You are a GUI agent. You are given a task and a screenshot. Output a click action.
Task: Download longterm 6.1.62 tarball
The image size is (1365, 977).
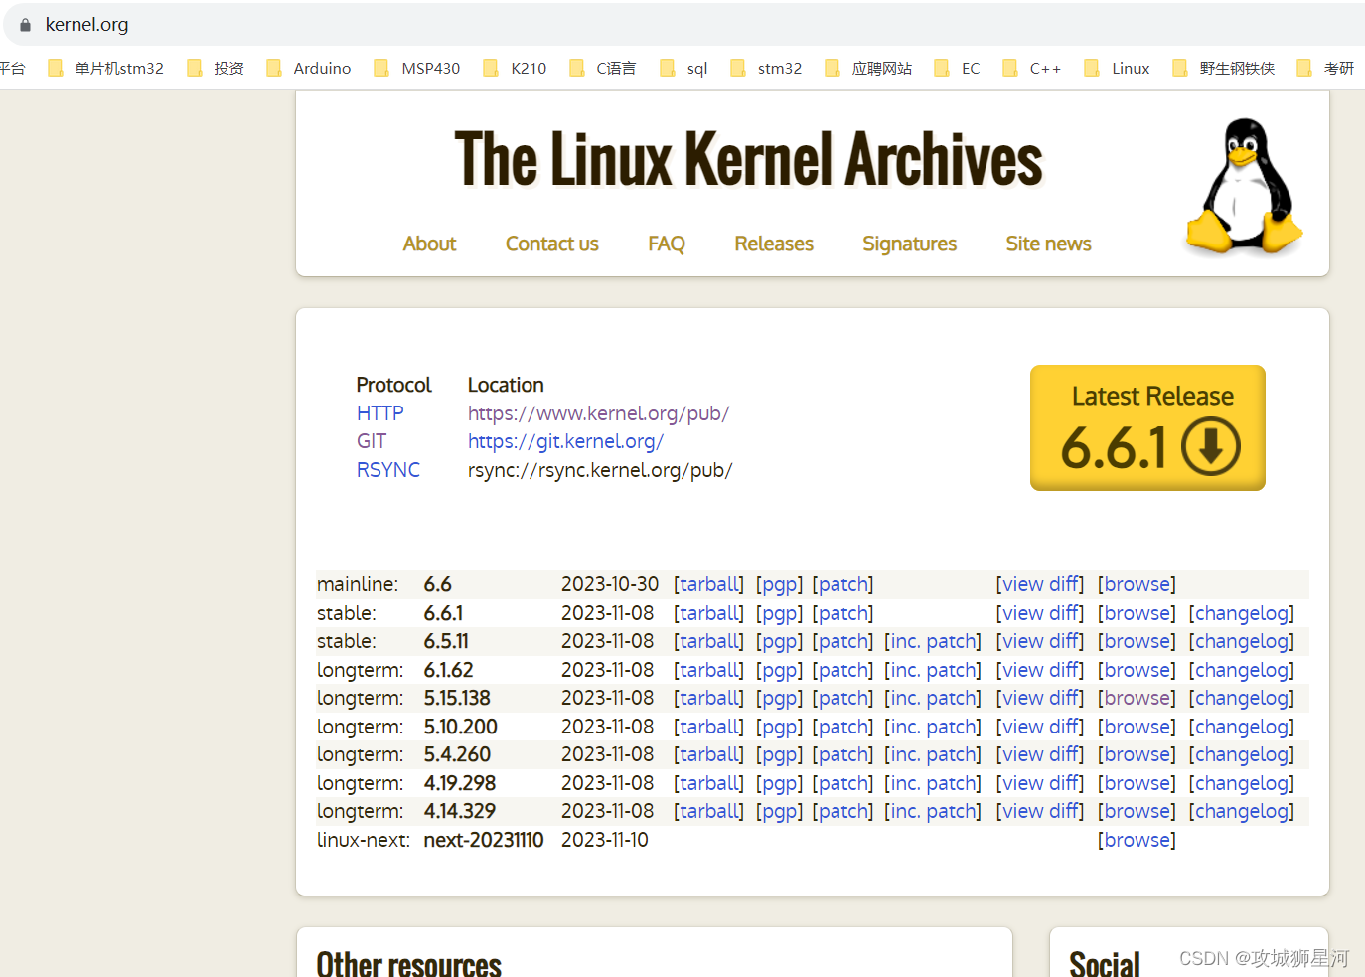coord(708,670)
